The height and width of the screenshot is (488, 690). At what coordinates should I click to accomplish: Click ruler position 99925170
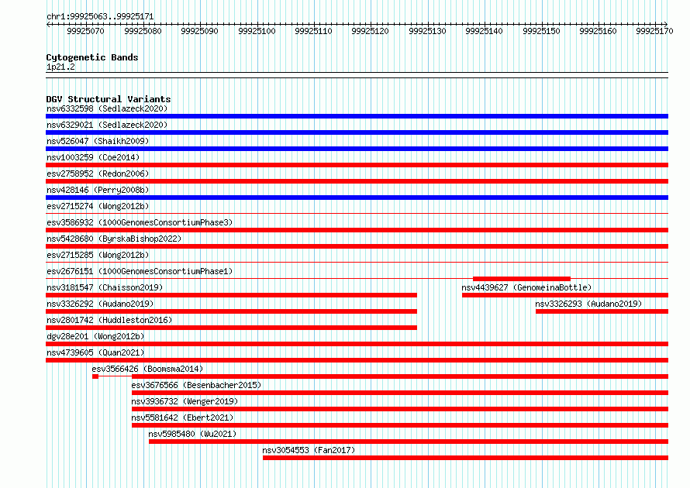coord(655,31)
